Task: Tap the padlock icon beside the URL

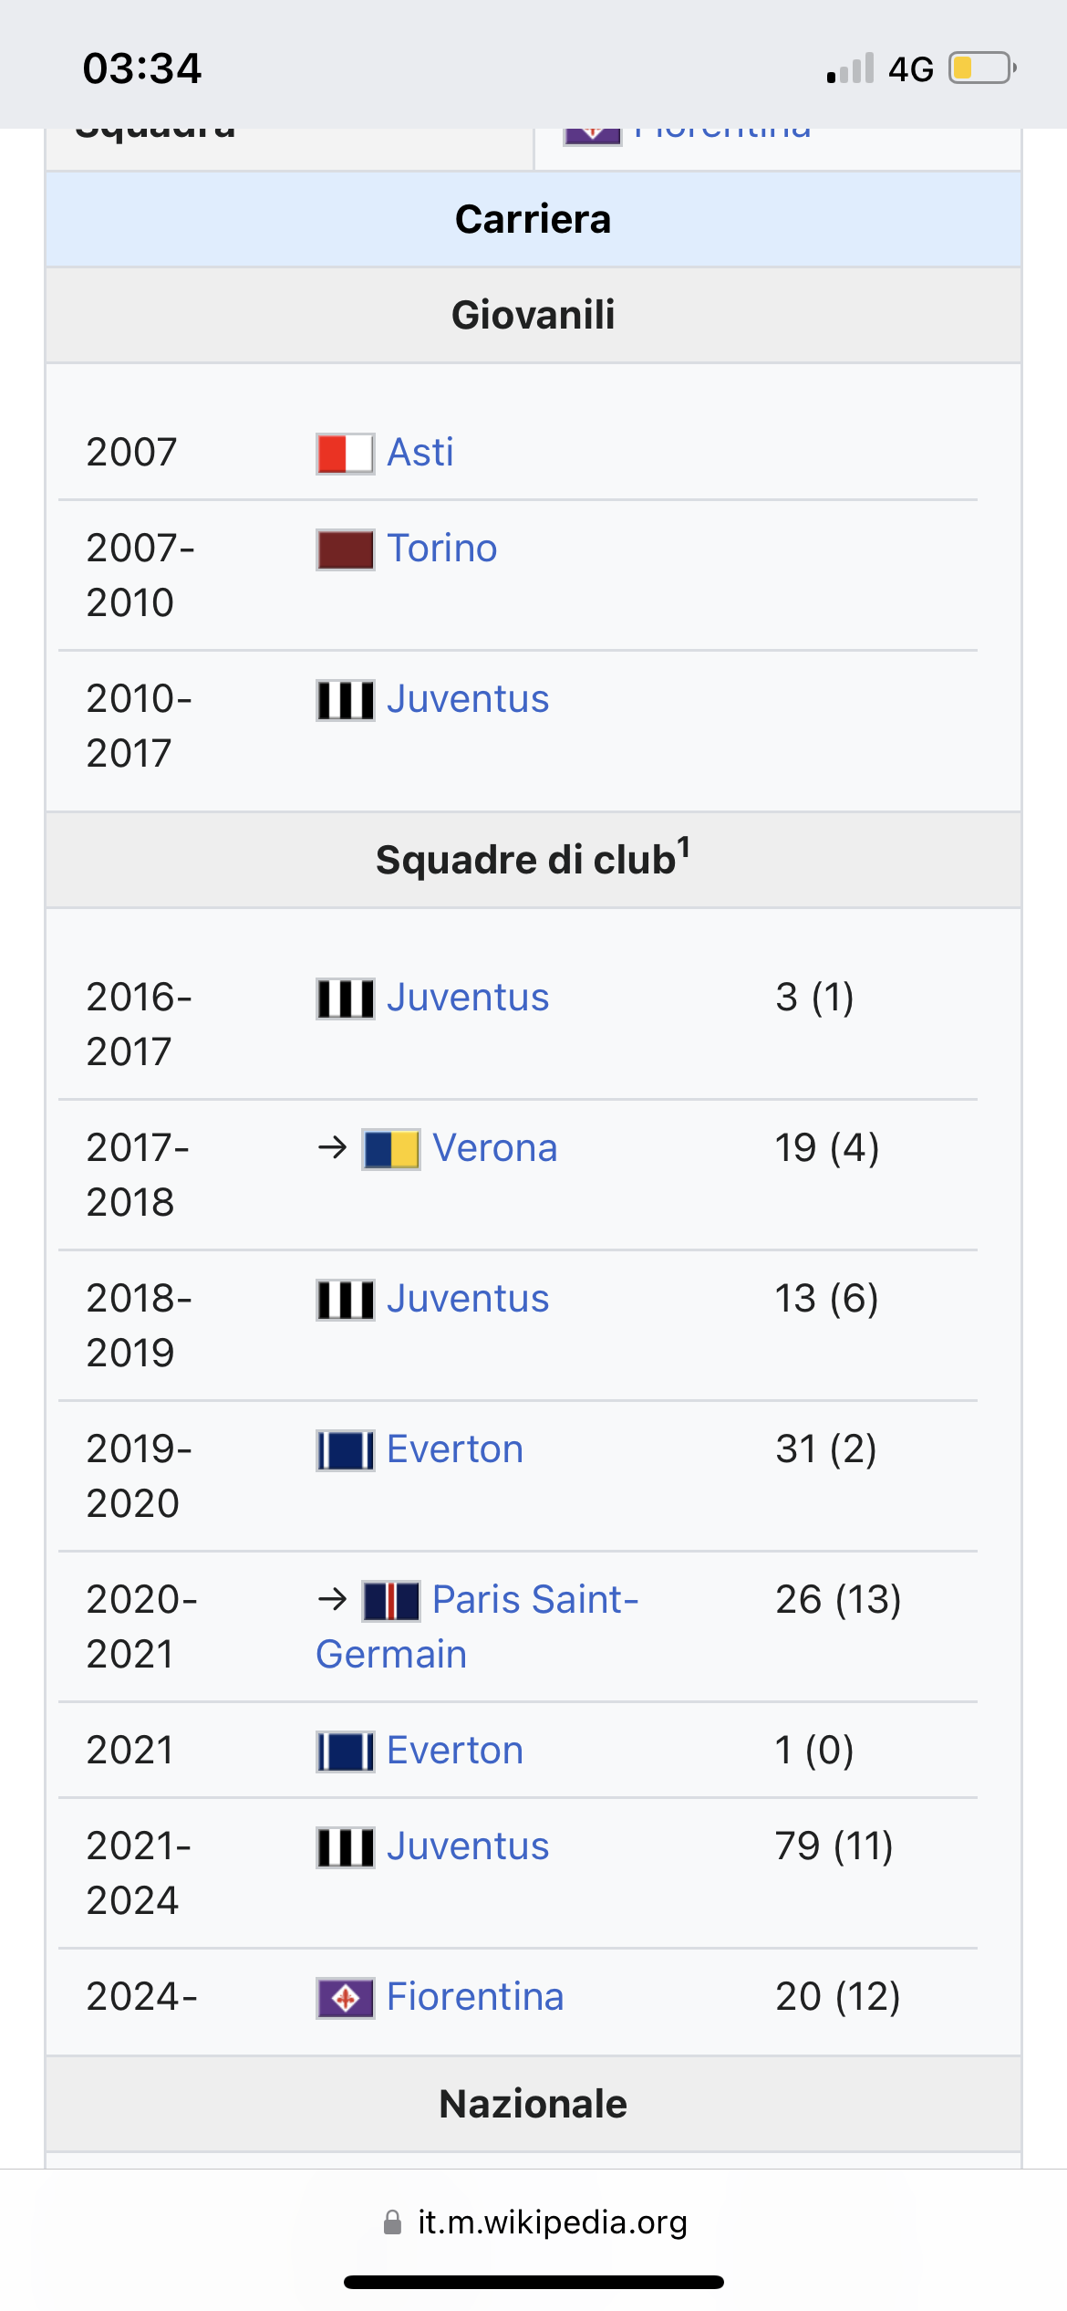Action: [392, 2222]
